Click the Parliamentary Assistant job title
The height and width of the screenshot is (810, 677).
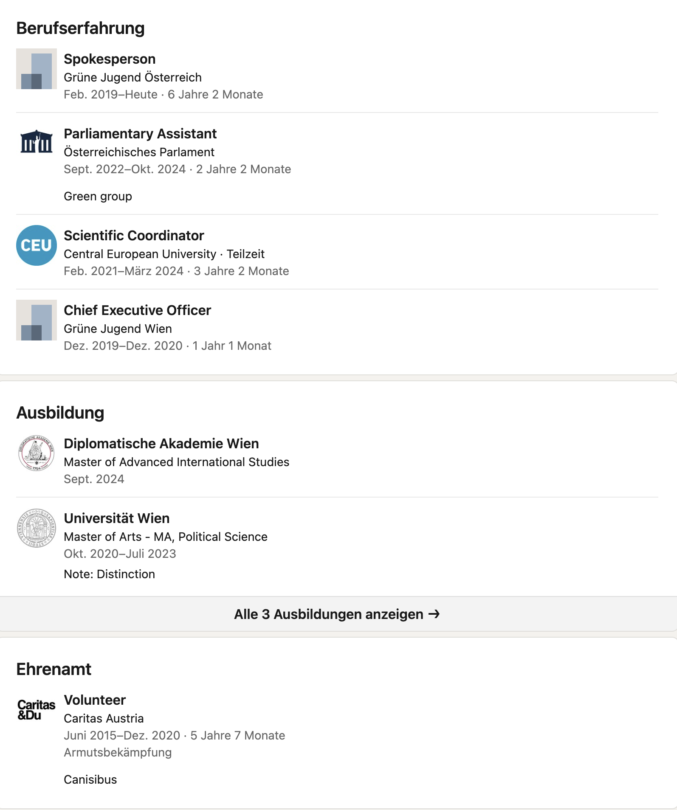(140, 134)
